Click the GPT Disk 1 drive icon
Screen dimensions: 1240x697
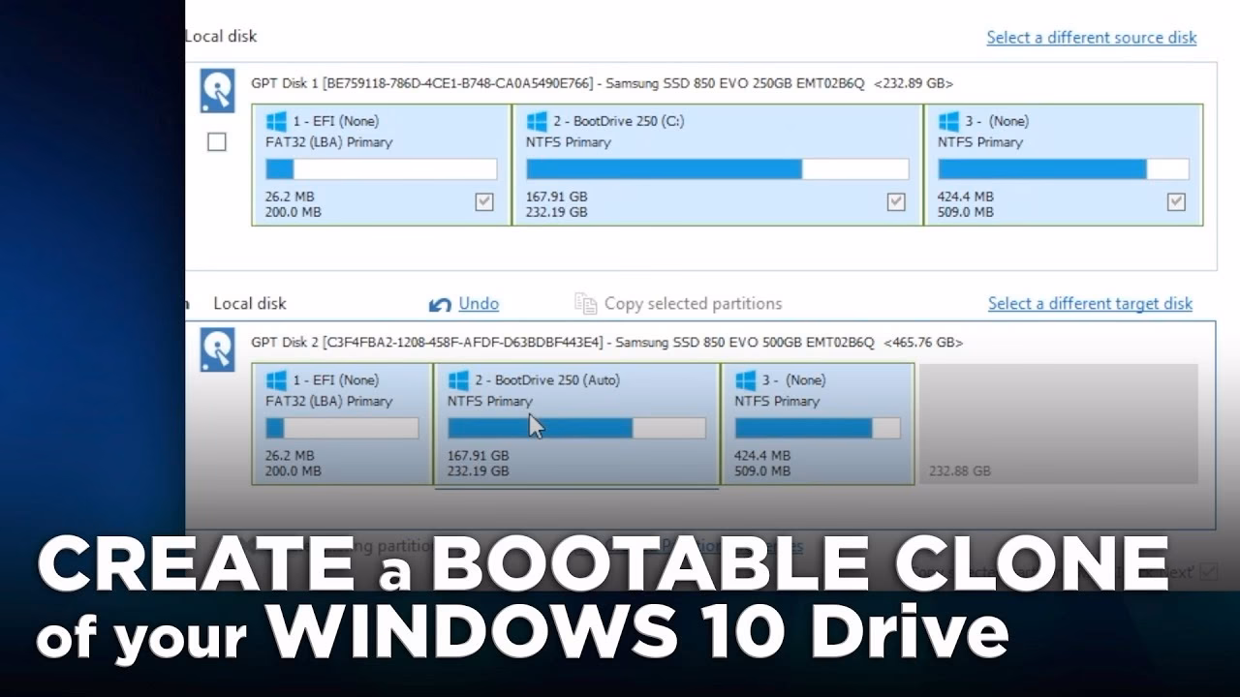click(x=217, y=90)
